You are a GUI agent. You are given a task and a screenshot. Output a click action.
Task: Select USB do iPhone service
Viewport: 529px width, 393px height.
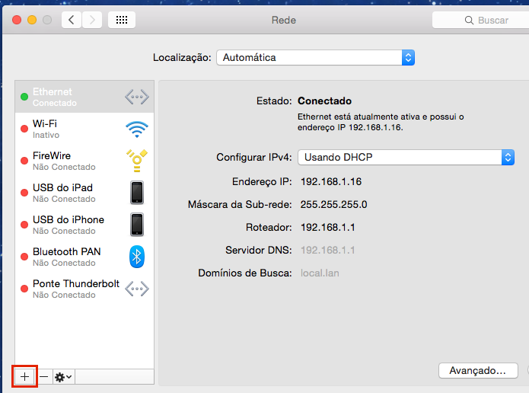[x=84, y=225]
